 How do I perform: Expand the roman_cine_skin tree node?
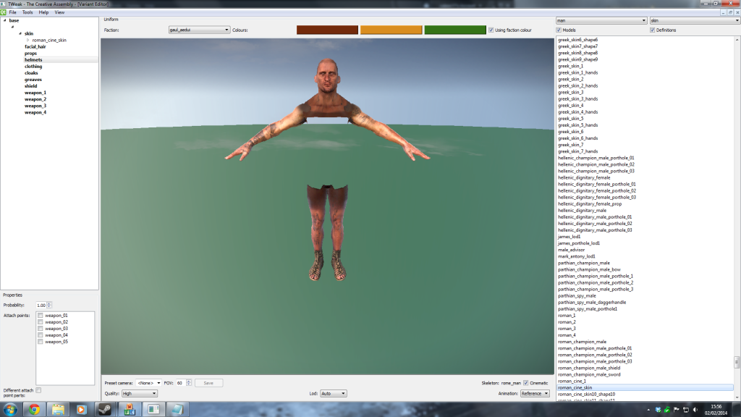click(x=29, y=40)
